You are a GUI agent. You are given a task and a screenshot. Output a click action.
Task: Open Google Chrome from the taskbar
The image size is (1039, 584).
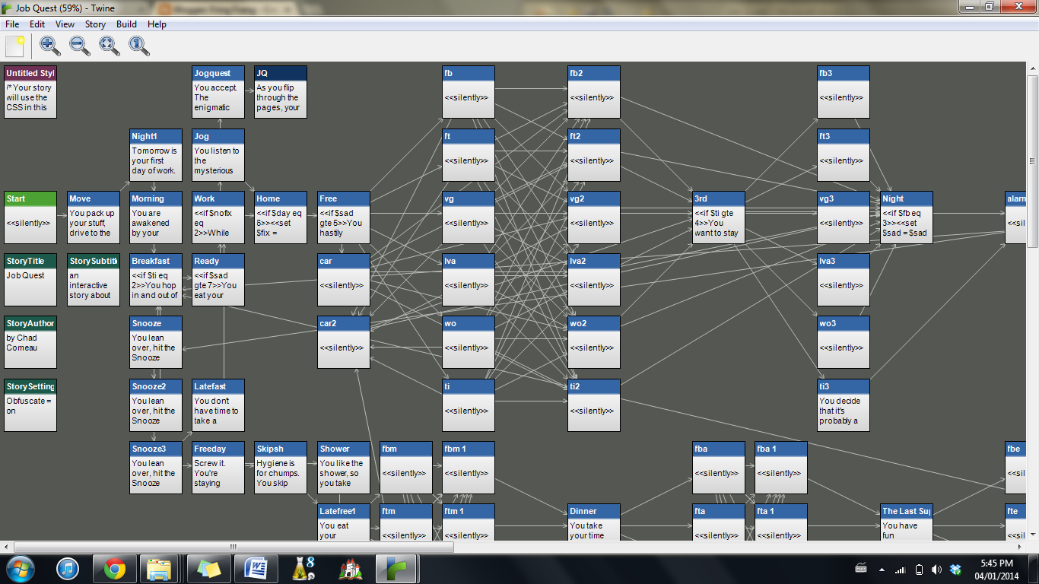pos(115,568)
